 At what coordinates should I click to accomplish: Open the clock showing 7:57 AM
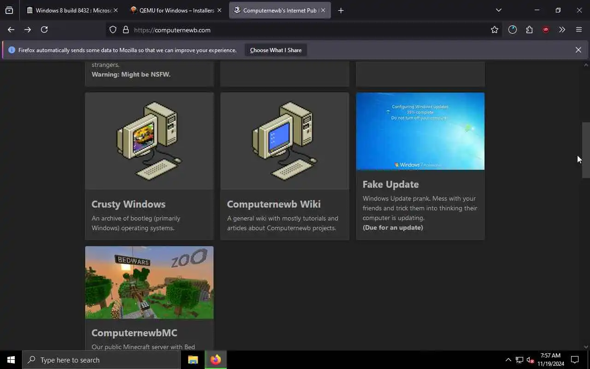coord(550,360)
